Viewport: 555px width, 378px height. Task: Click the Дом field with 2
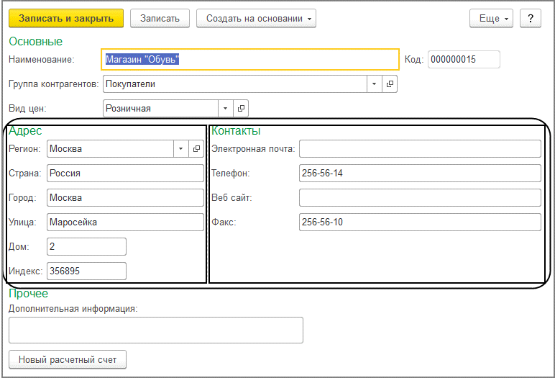click(86, 246)
